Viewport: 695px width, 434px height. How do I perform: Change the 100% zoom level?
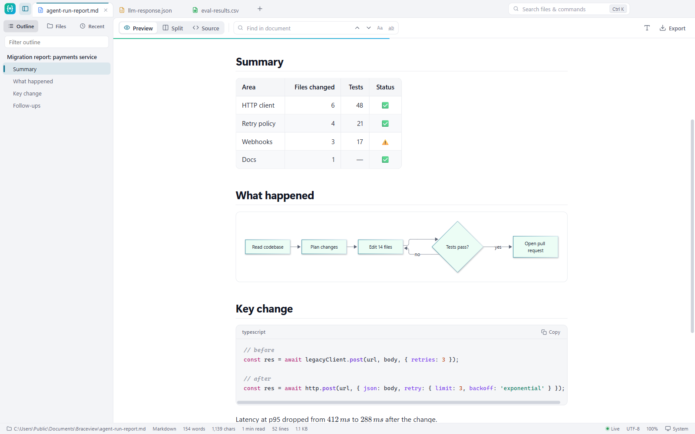coord(652,429)
